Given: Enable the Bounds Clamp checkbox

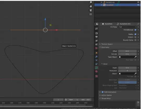Looking at the screenshot, I should coord(136,40).
